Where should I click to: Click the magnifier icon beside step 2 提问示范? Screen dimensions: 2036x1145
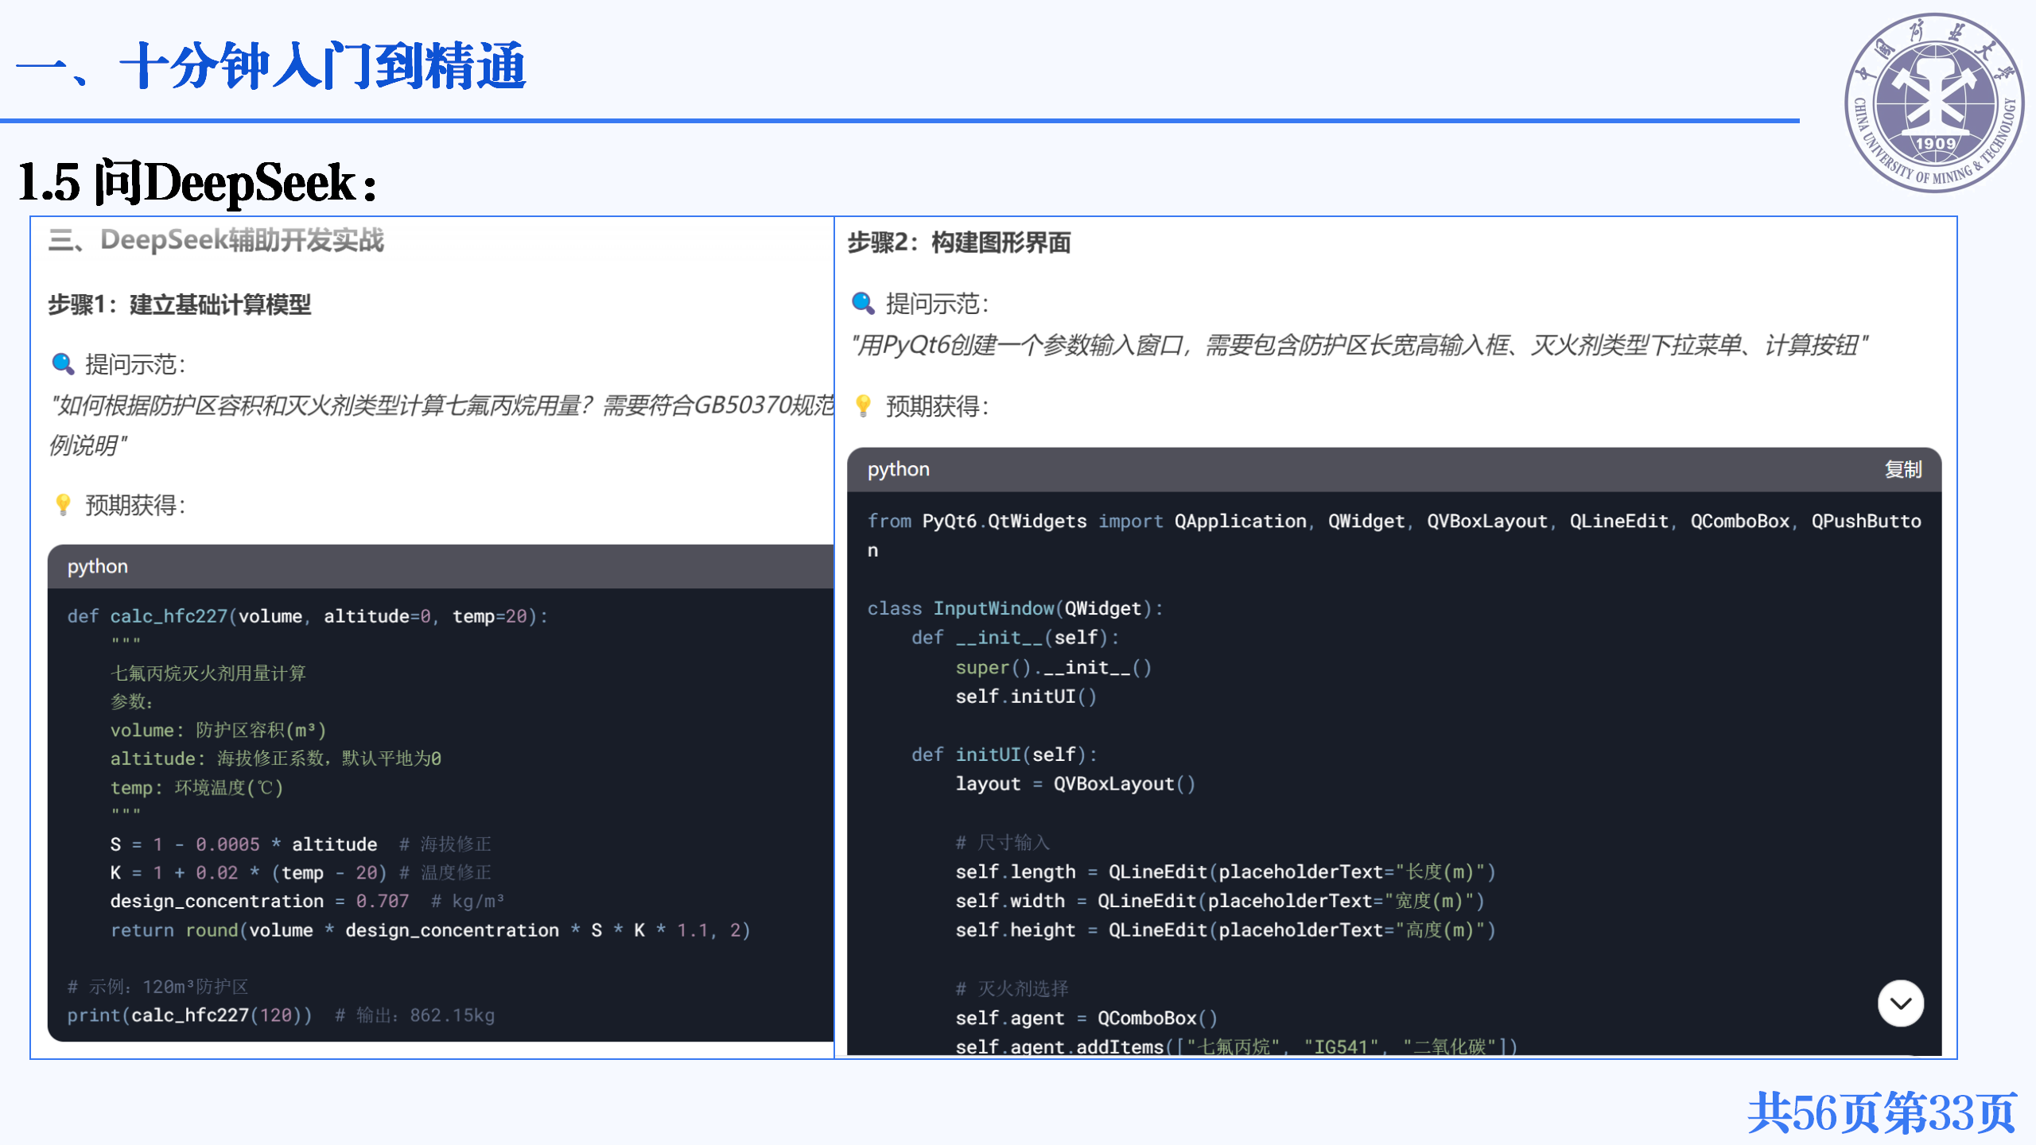coord(863,303)
